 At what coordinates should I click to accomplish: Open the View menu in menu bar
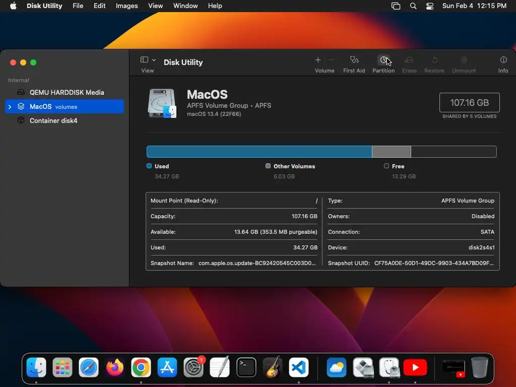[x=155, y=6]
